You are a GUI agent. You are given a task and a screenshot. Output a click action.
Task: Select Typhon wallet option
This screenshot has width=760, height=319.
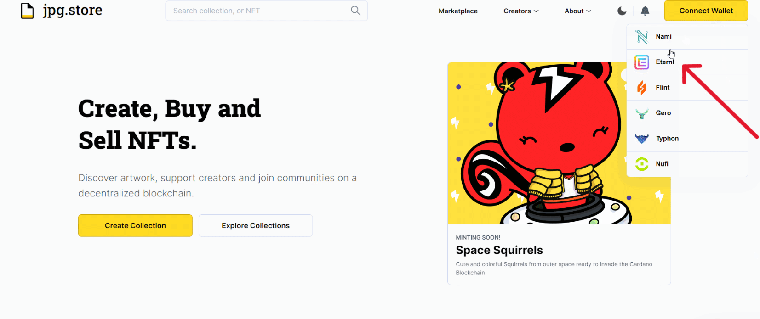pyautogui.click(x=687, y=139)
